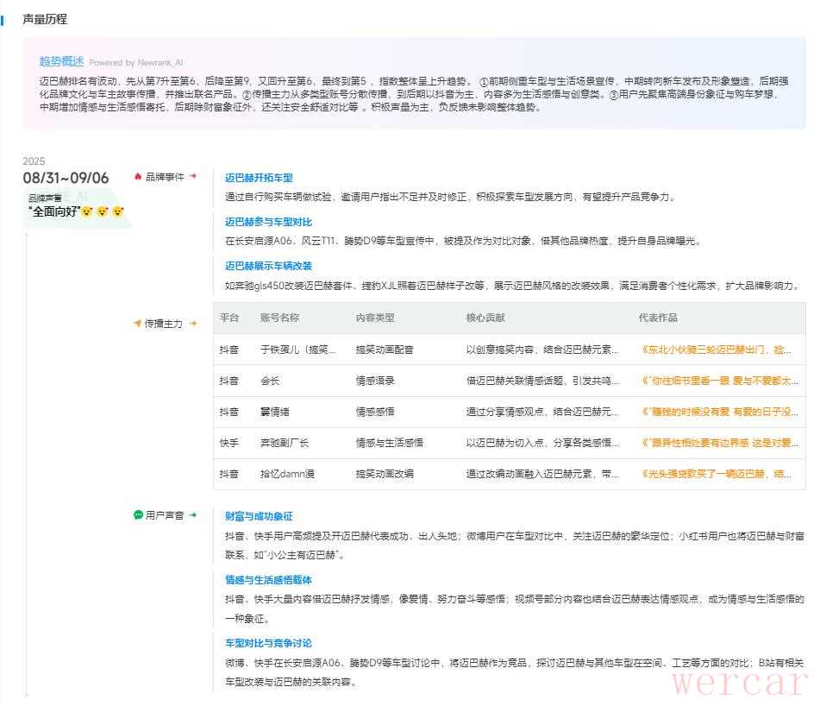Click the green chat bubble icon beside 用户声音
Screen dimensions: 820x706
coord(138,515)
